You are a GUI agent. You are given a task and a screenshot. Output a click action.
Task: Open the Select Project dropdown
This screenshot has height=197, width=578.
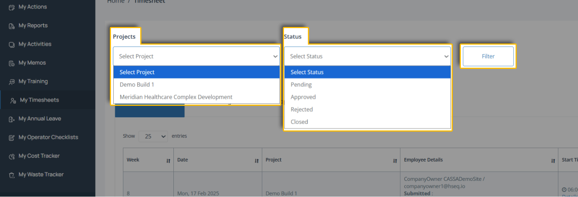pyautogui.click(x=196, y=56)
